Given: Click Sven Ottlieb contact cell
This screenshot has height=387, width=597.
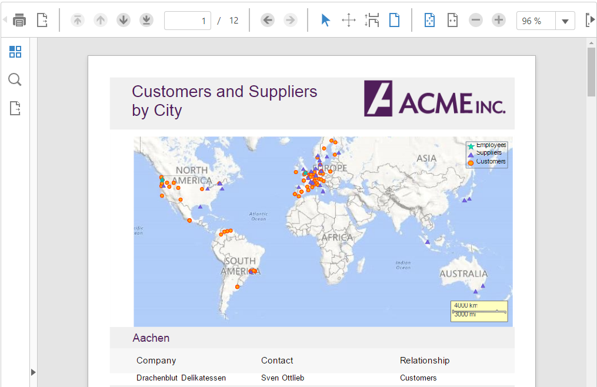Looking at the screenshot, I should 282,378.
